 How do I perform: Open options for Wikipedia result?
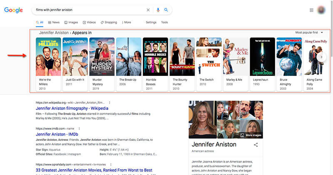(109, 102)
